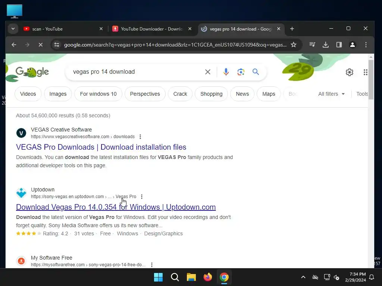This screenshot has height=286, width=382.
Task: Open the Google apps grid
Action: click(x=365, y=72)
